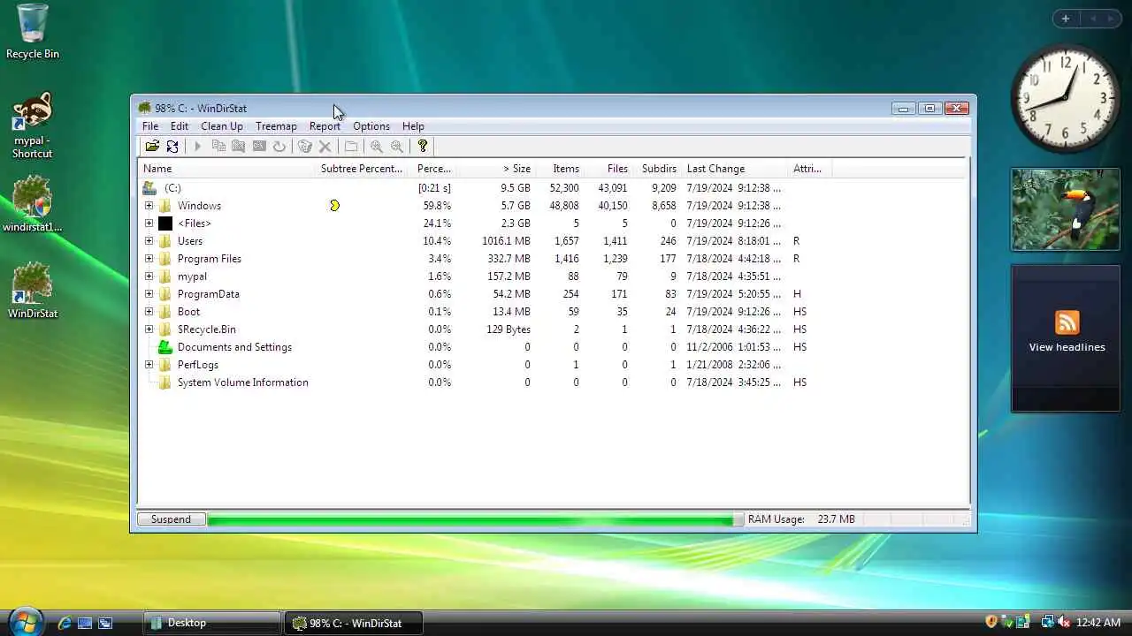Expand the ProgramData folder node
This screenshot has height=636, width=1132.
click(149, 294)
